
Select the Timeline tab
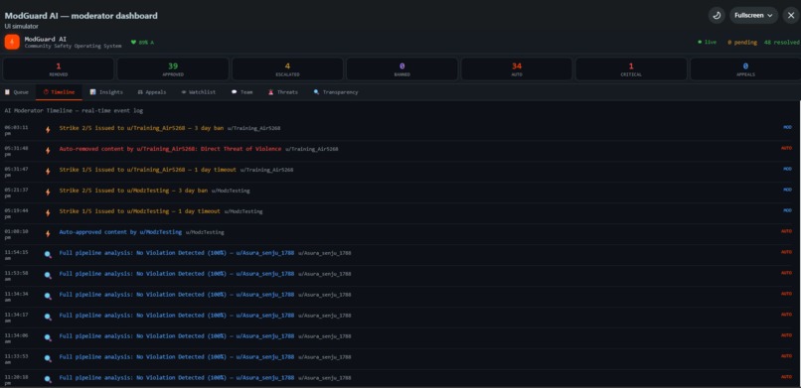[x=59, y=92]
